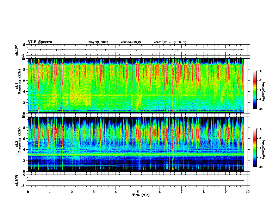This screenshot has width=279, height=215.
Task: Click the "-10" value on ch.1 colorbar
Action: pyautogui.click(x=261, y=109)
